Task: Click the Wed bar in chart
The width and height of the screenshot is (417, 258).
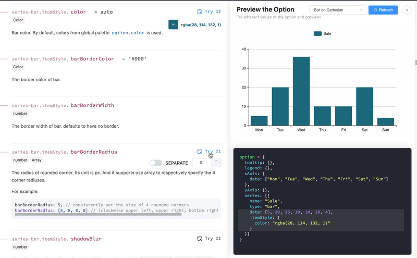Action: click(301, 91)
